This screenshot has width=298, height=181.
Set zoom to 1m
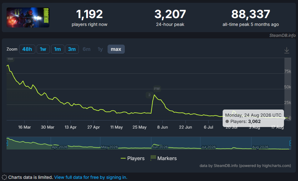[58, 49]
